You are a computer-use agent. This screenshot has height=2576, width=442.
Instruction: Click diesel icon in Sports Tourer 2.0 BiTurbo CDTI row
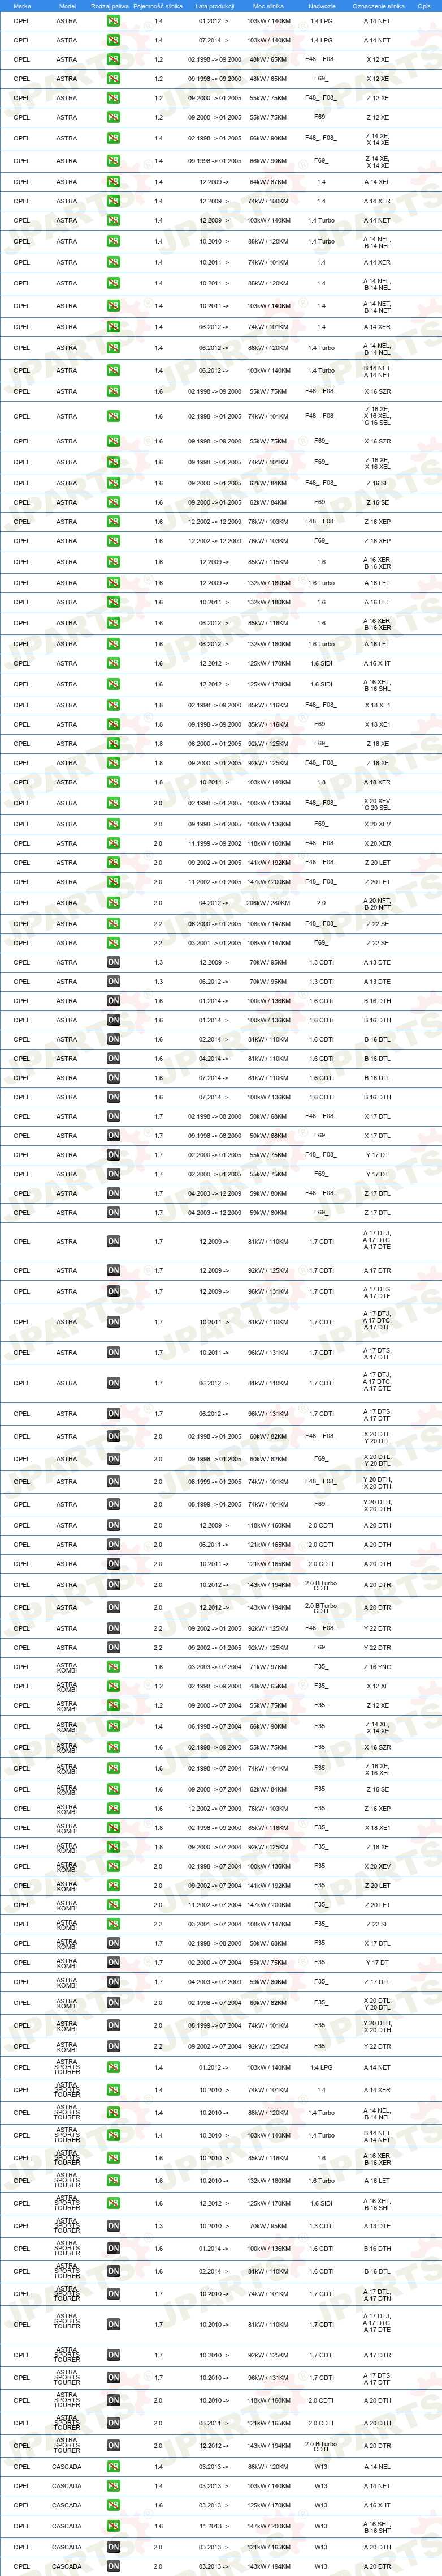(x=112, y=2446)
